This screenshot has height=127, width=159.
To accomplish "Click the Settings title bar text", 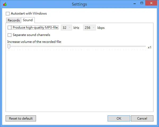I will [79, 4].
